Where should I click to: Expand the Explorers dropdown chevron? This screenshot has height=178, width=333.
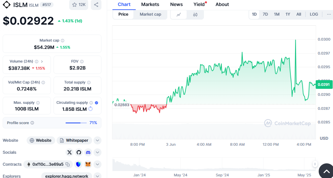coord(97,176)
